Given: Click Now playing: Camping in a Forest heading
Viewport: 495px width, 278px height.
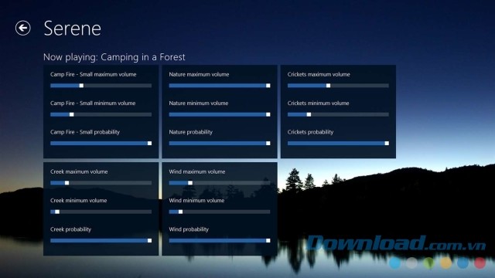Looking at the screenshot, I should pyautogui.click(x=114, y=57).
